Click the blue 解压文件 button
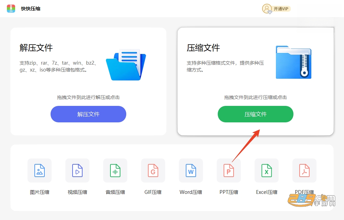344x220 pixels. (x=88, y=114)
